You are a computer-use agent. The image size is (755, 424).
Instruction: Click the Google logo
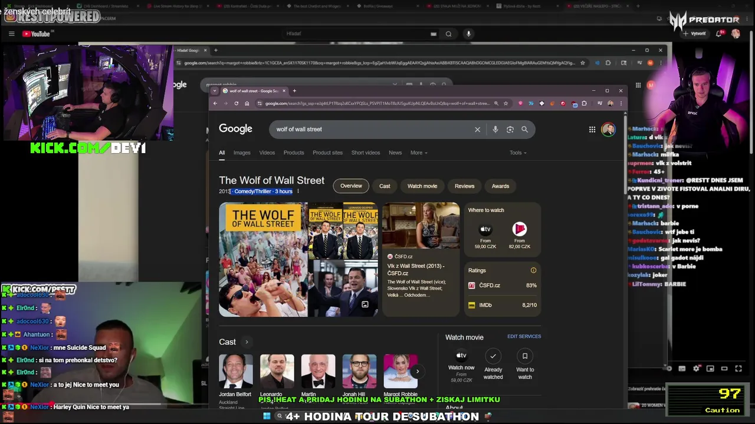coord(235,129)
